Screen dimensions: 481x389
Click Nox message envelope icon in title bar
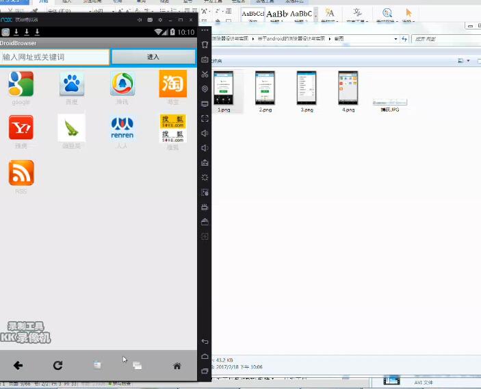(150, 20)
